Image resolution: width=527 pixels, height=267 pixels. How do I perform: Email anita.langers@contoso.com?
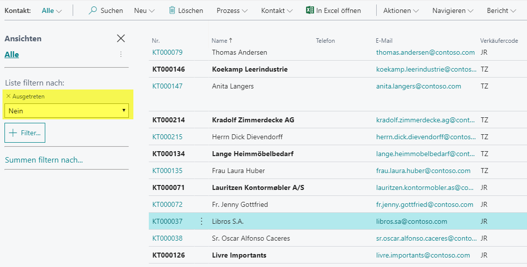click(419, 87)
